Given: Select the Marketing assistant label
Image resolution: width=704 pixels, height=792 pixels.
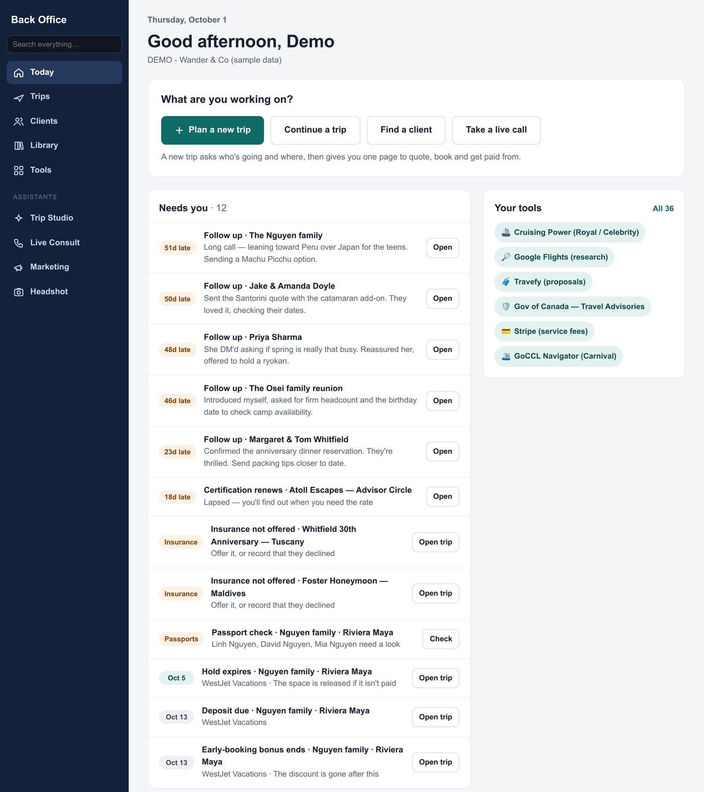Looking at the screenshot, I should tap(50, 267).
